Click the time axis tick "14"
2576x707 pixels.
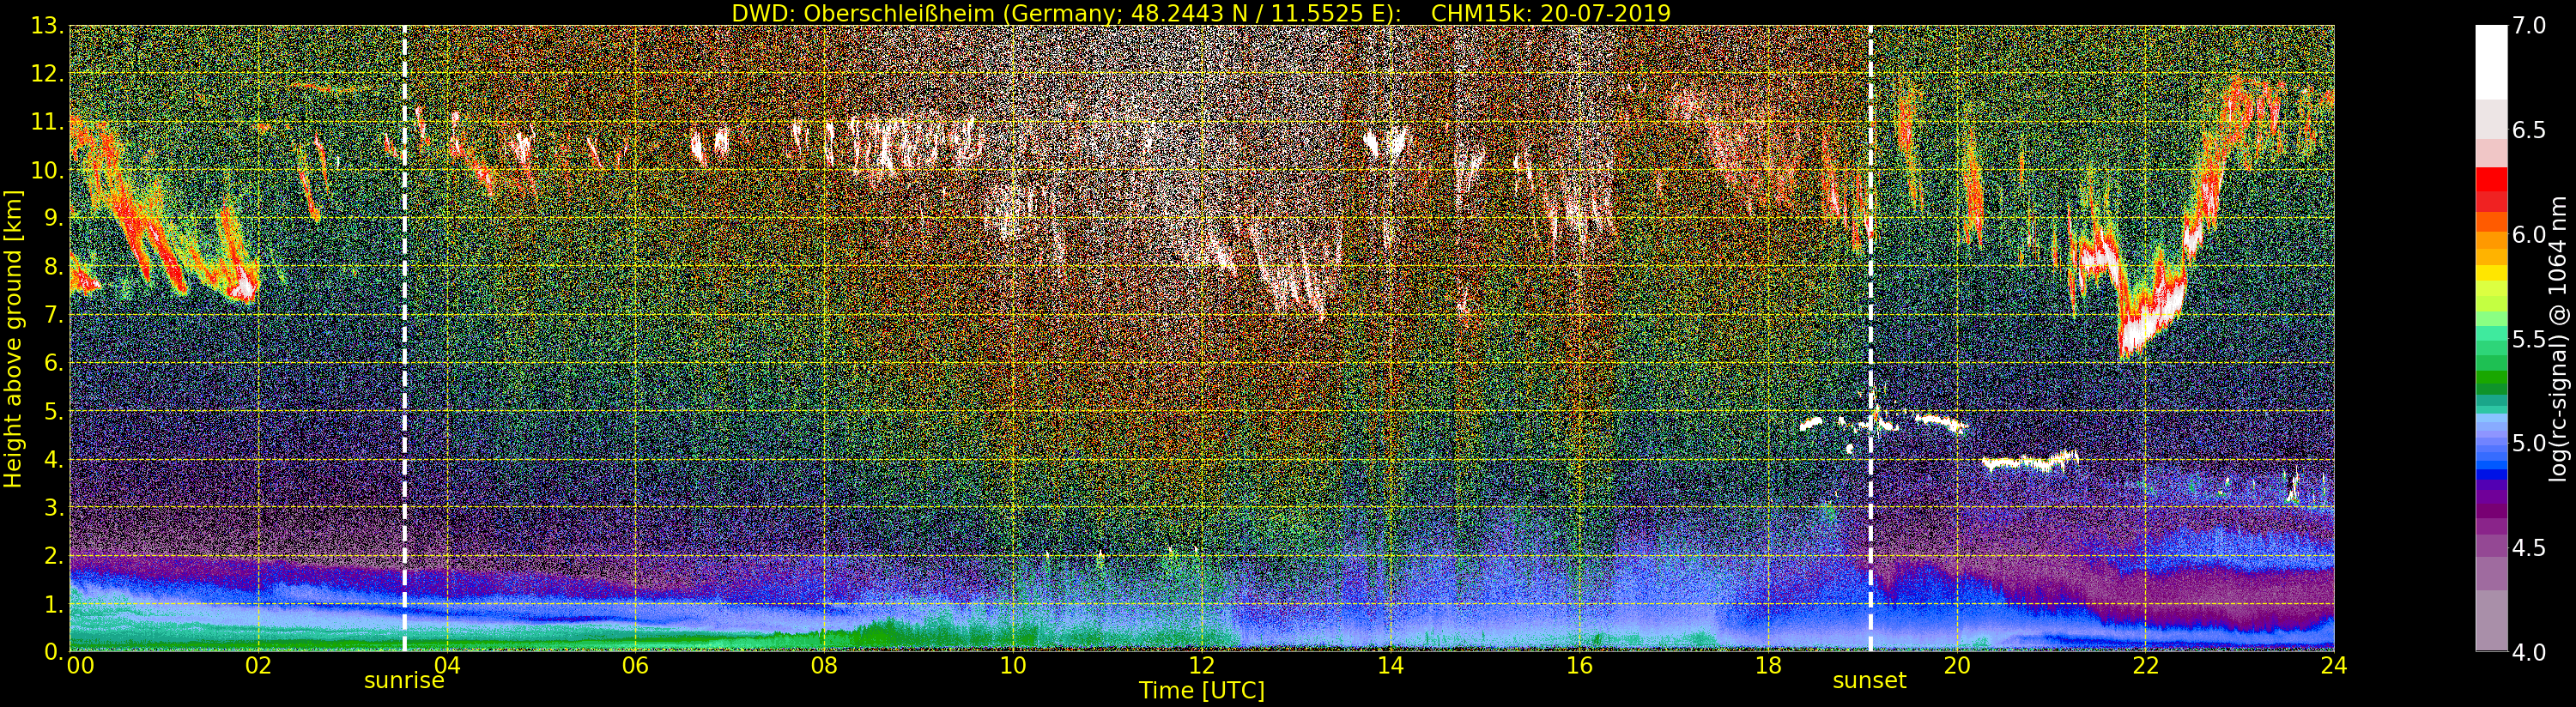[x=1390, y=665]
